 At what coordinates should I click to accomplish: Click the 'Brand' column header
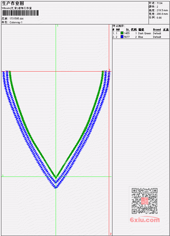pyautogui.click(x=157, y=30)
